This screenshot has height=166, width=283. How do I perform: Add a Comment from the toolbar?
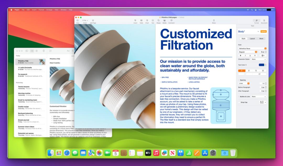click(171, 21)
